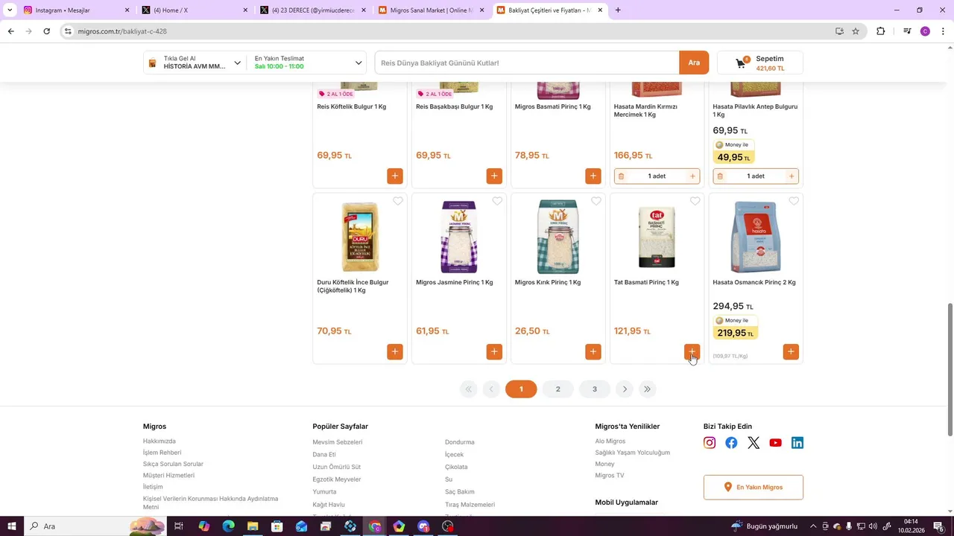The image size is (954, 536).
Task: Open Sıkça Sorulan Sorular link
Action: pyautogui.click(x=173, y=464)
